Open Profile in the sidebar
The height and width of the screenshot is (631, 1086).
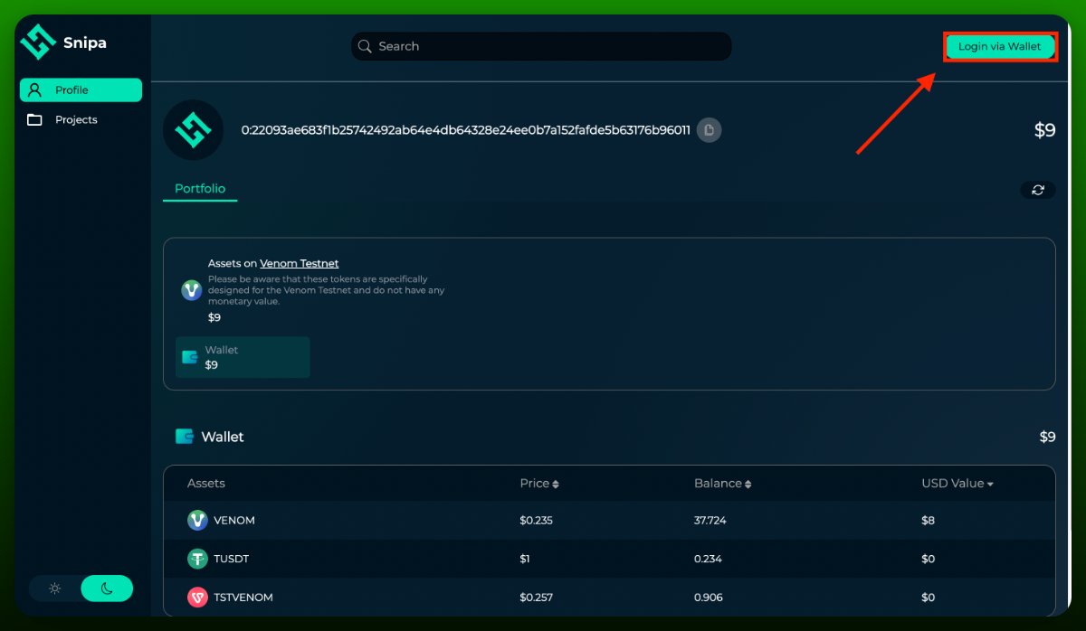(81, 89)
